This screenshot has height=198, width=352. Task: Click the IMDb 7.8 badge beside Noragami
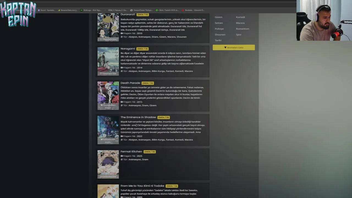pyautogui.click(x=142, y=49)
